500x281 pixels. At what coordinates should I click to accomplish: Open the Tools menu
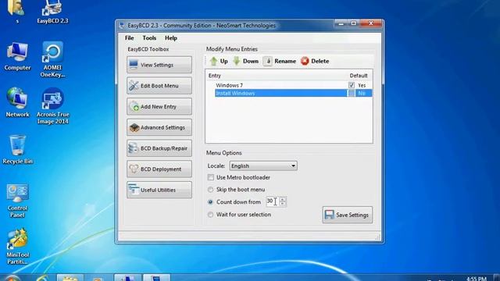click(x=149, y=38)
